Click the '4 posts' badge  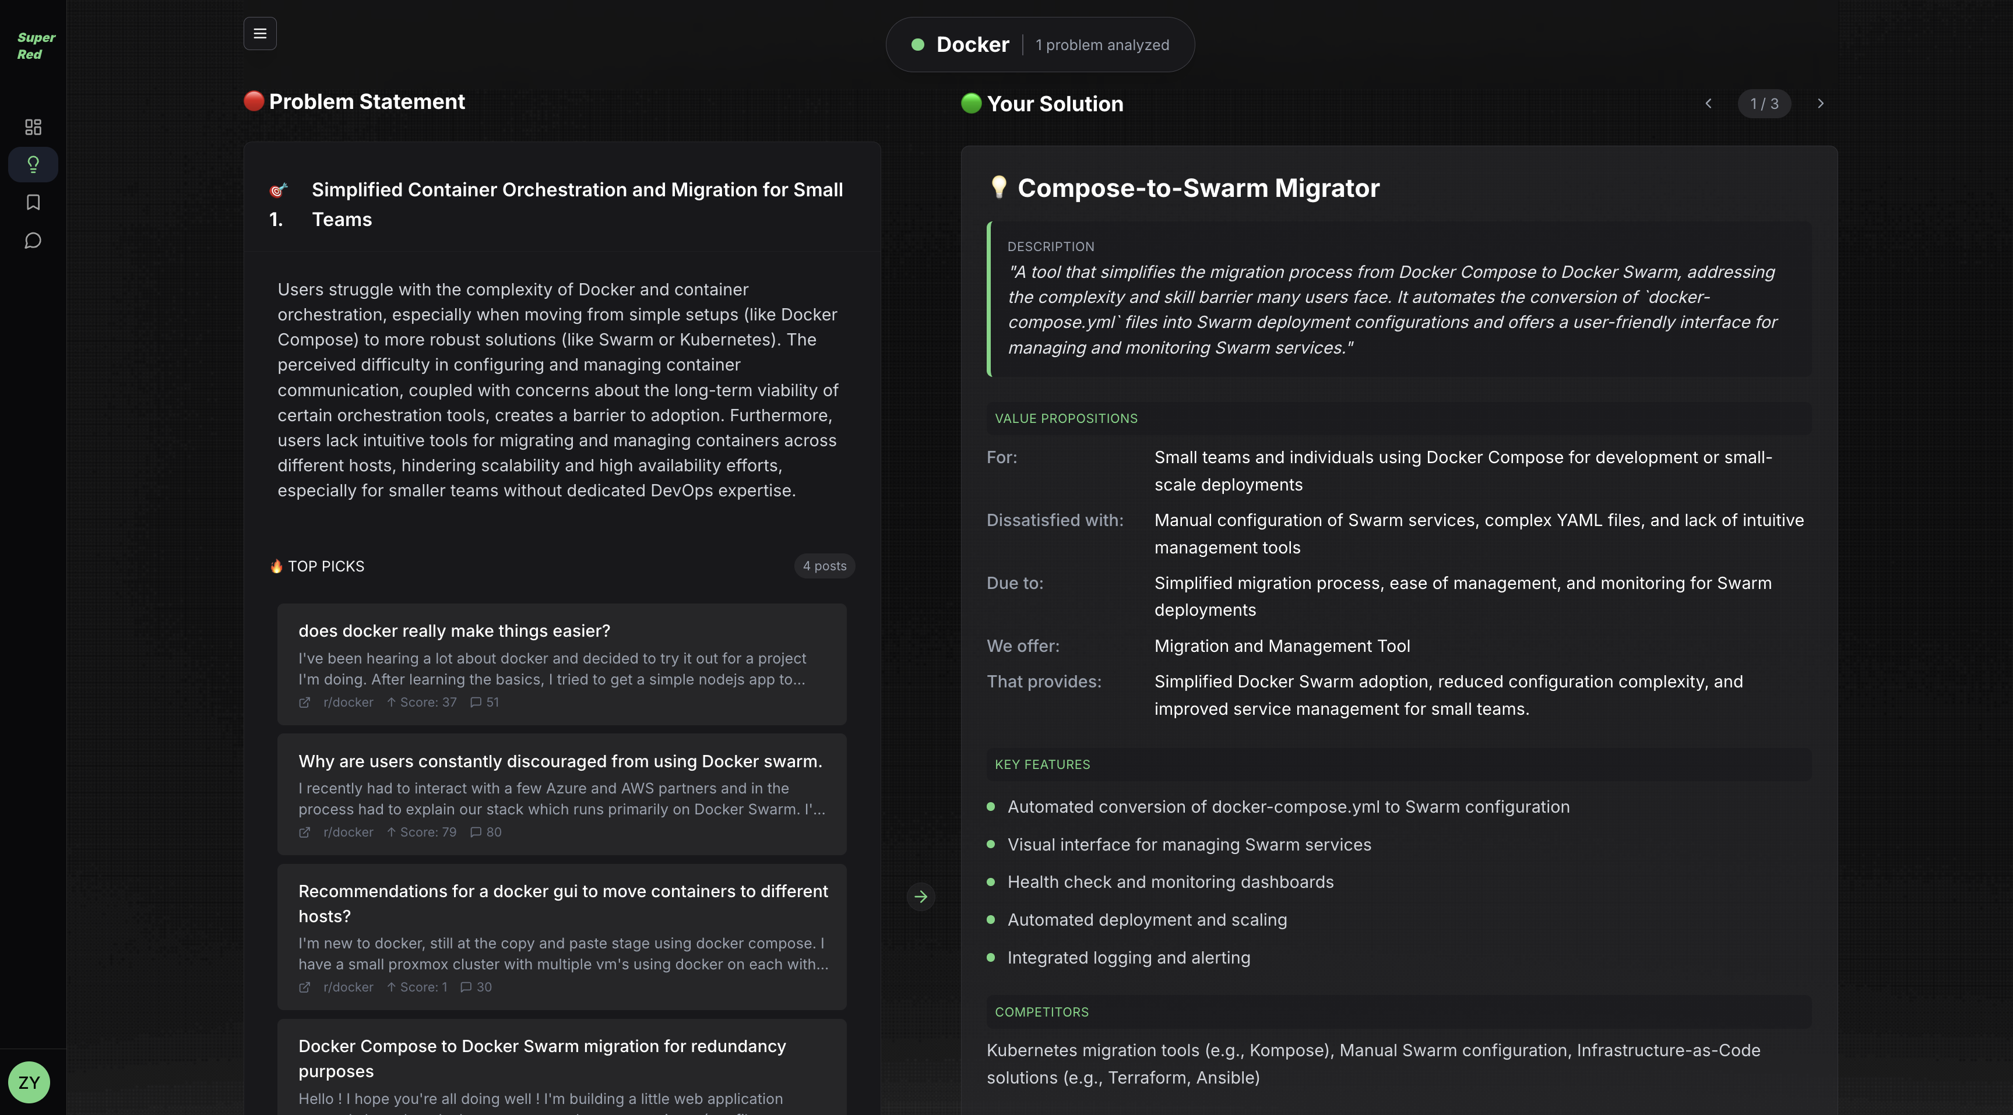825,566
